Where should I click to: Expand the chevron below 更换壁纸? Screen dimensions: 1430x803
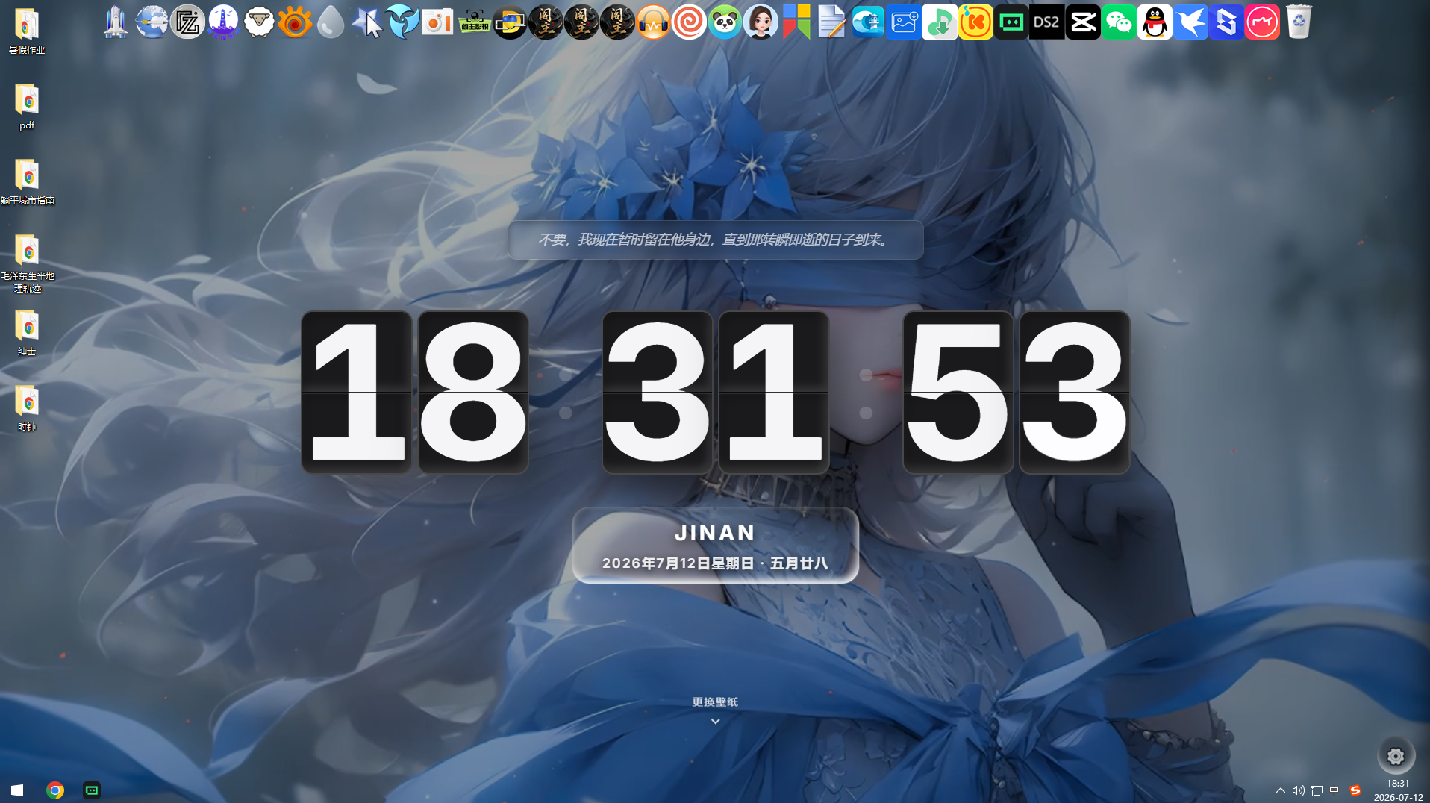point(715,721)
